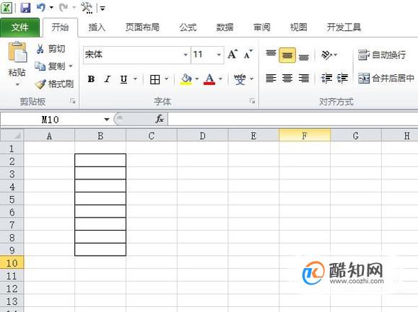Toggle Italic formatting
The image size is (418, 312).
click(x=107, y=79)
